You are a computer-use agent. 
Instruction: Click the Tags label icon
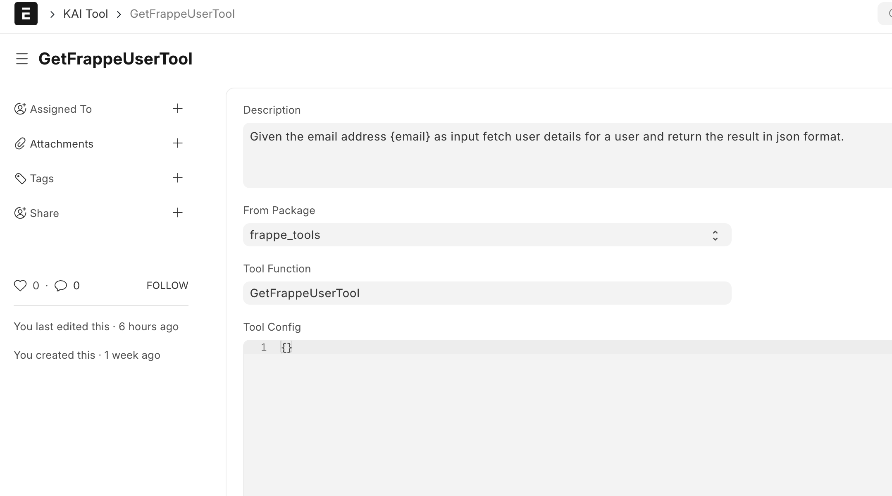(x=20, y=179)
